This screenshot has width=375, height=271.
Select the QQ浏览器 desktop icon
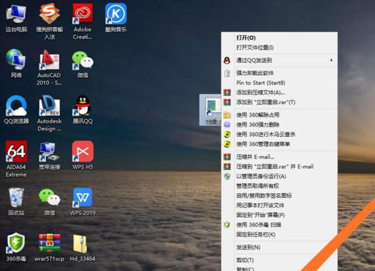coord(16,110)
